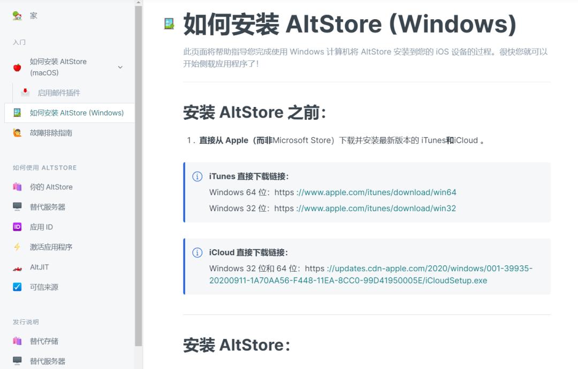The image size is (578, 369).
Task: Open the 启用邮件插件 page
Action: tap(59, 92)
